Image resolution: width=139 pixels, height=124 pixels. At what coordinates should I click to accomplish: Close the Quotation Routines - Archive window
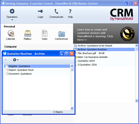pos(72,54)
